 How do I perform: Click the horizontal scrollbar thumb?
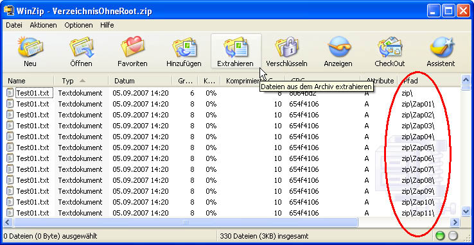(186, 223)
